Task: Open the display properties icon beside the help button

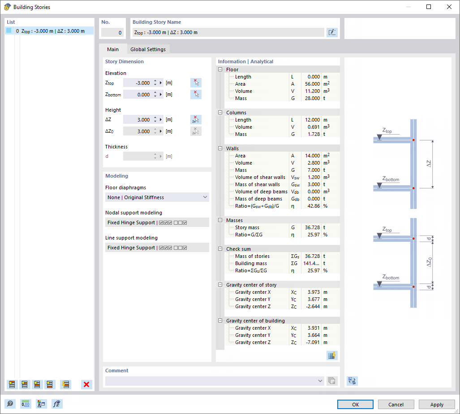Action: point(41,404)
